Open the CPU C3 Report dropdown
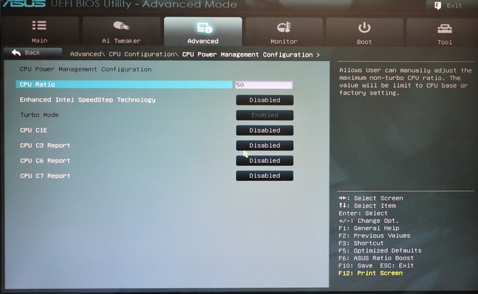This screenshot has width=478, height=294. (x=264, y=145)
